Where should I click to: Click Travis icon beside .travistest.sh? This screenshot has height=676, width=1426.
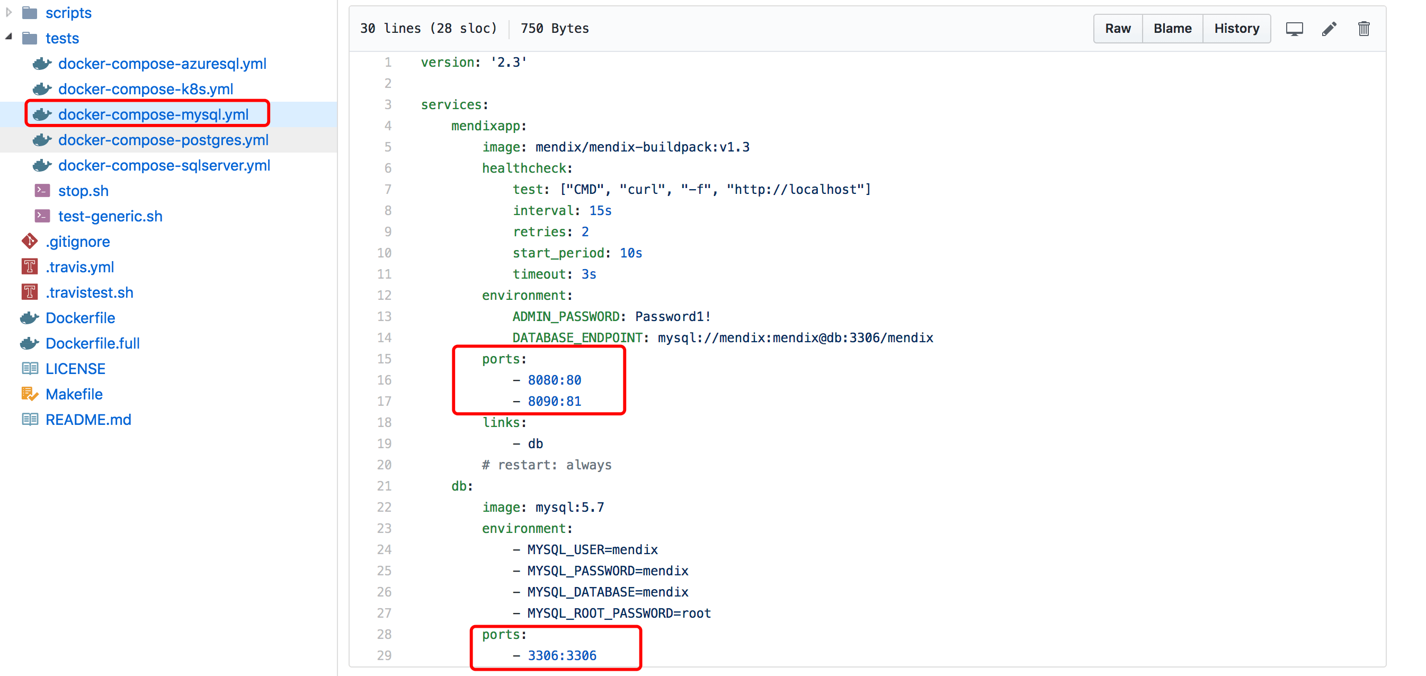[29, 292]
